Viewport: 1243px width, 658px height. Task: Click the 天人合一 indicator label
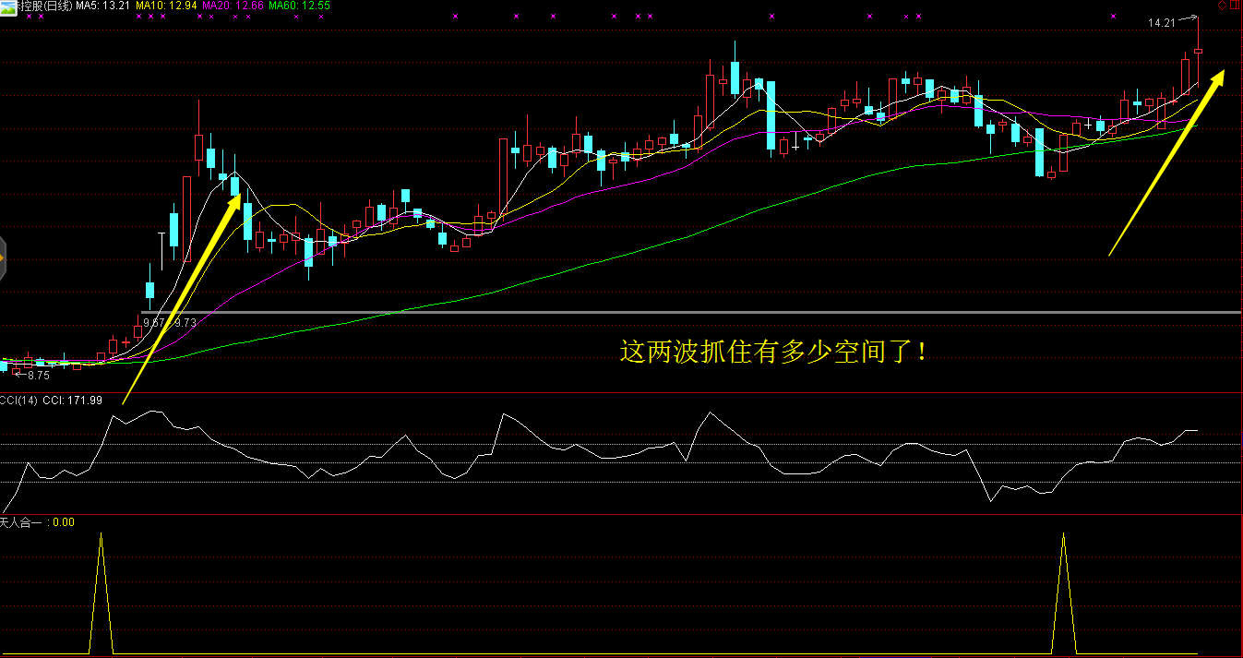(22, 522)
